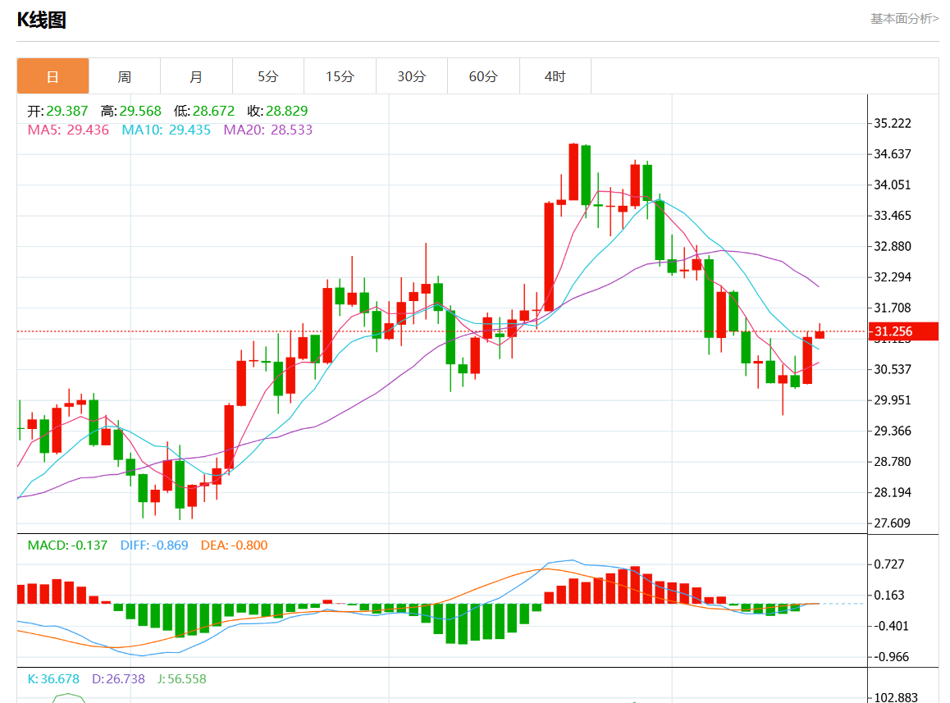Open the 5分 interval chart
The width and height of the screenshot is (950, 703).
click(x=268, y=76)
